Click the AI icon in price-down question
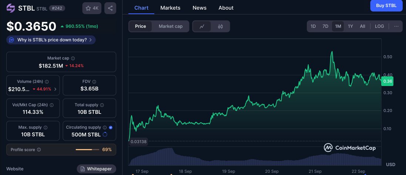406x175 pixels. click(11, 40)
